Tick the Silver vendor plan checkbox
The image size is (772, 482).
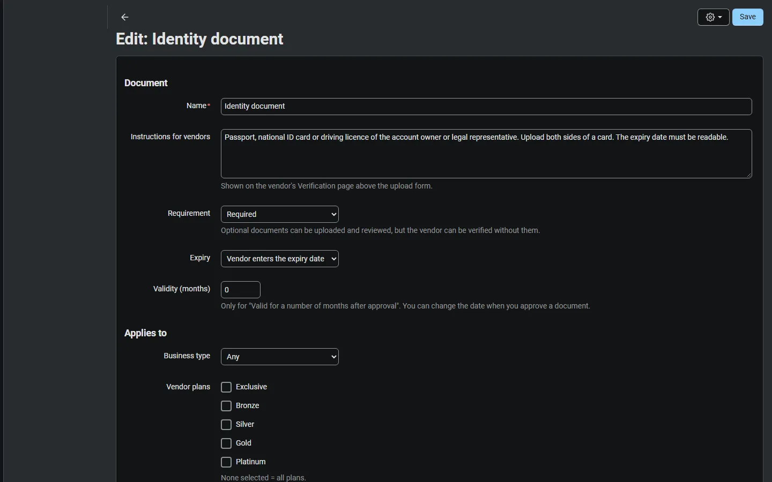[x=226, y=425]
